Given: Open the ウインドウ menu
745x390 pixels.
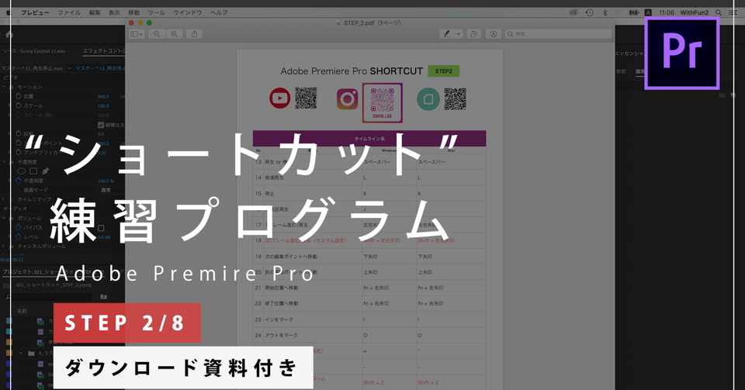Looking at the screenshot, I should 188,13.
